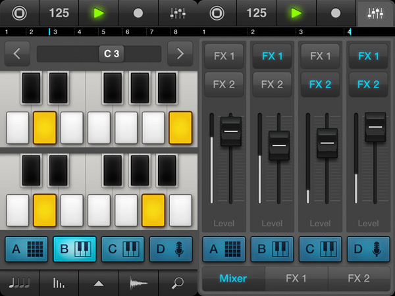Image resolution: width=395 pixels, height=296 pixels.
Task: Tap the stop icon in the right screen
Action: click(217, 13)
